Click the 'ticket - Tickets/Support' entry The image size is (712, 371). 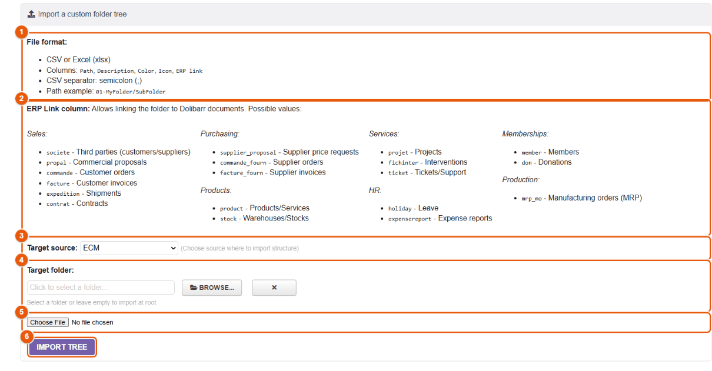(x=427, y=173)
